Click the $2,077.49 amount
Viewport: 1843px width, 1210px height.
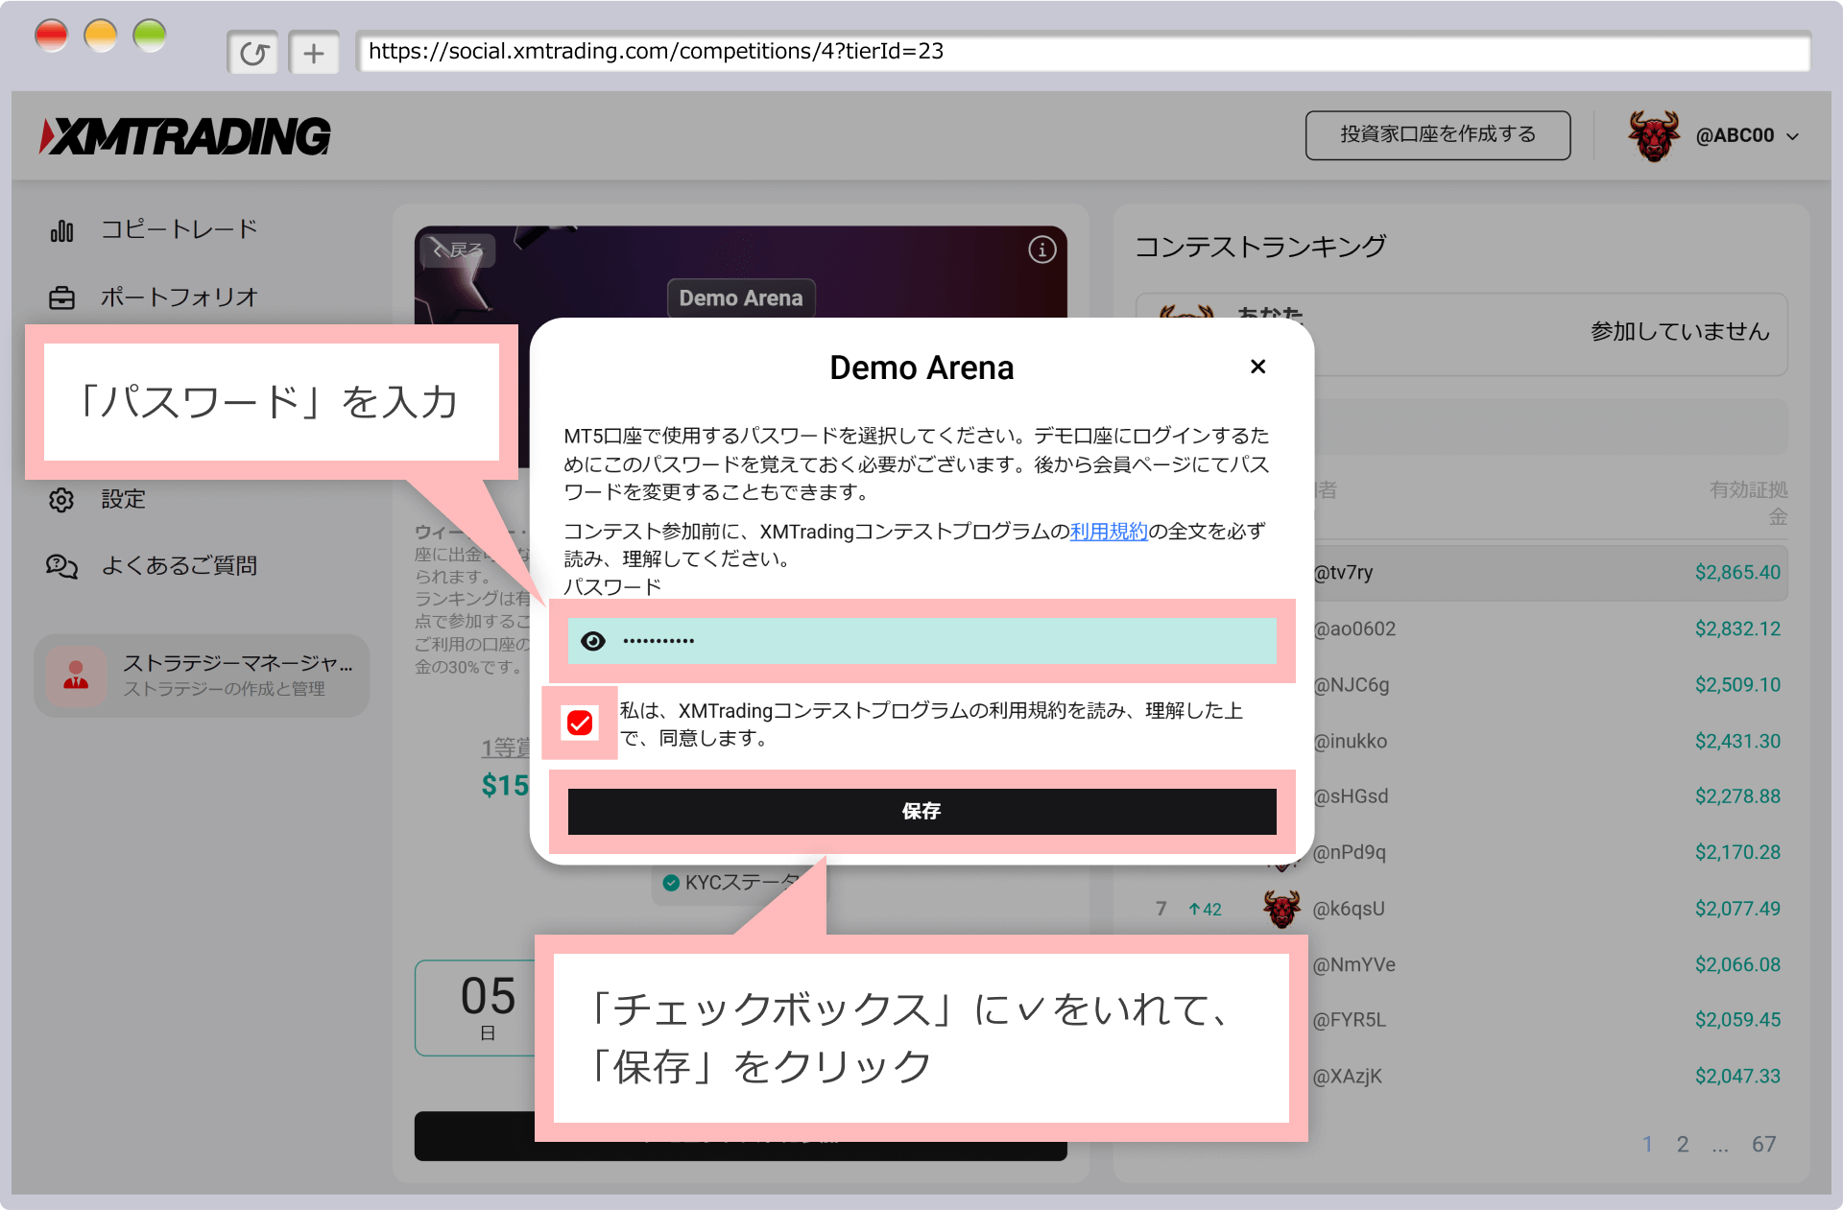[1737, 909]
